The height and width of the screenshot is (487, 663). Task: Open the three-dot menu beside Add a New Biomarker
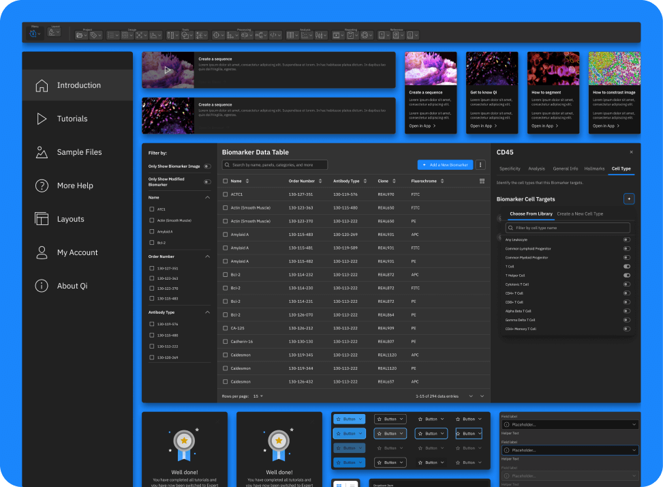(480, 164)
